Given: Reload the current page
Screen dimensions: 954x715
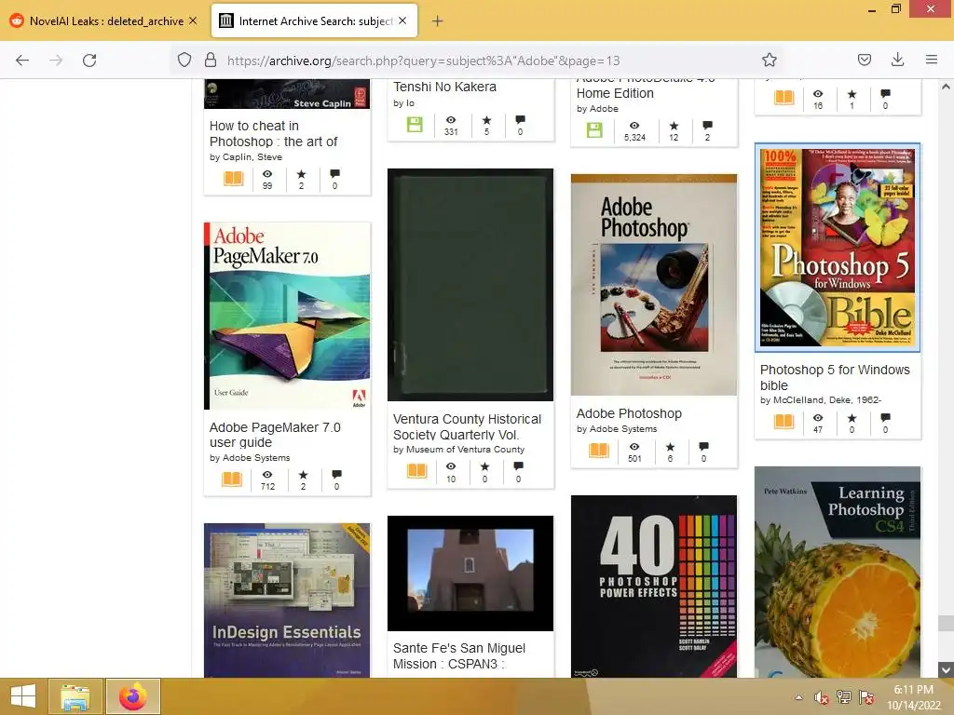Looking at the screenshot, I should click(x=89, y=61).
